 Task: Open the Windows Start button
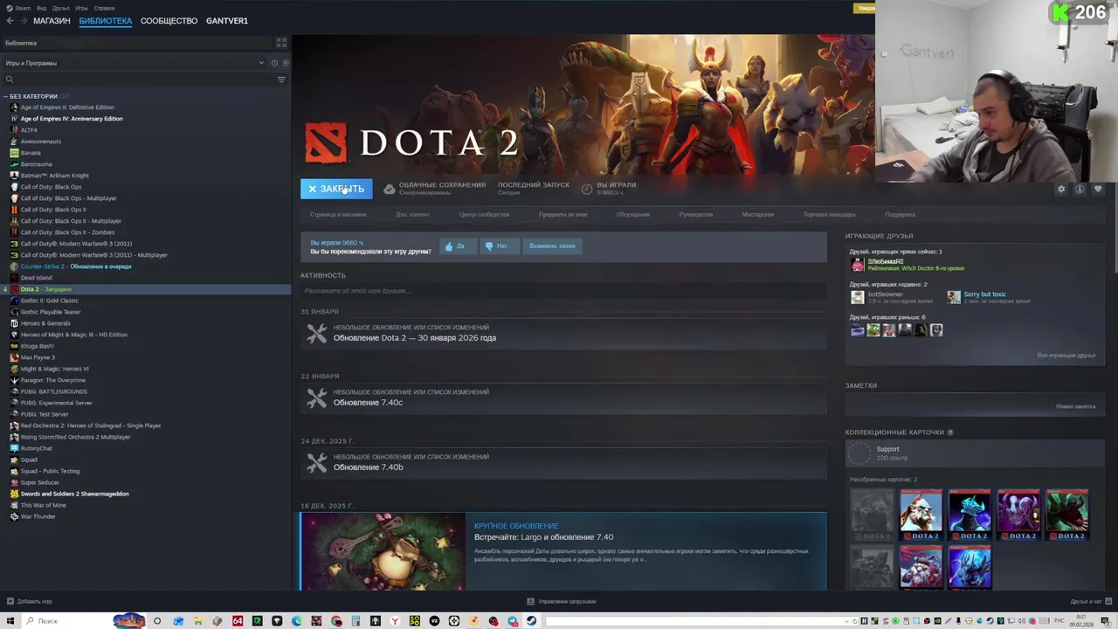coord(10,621)
